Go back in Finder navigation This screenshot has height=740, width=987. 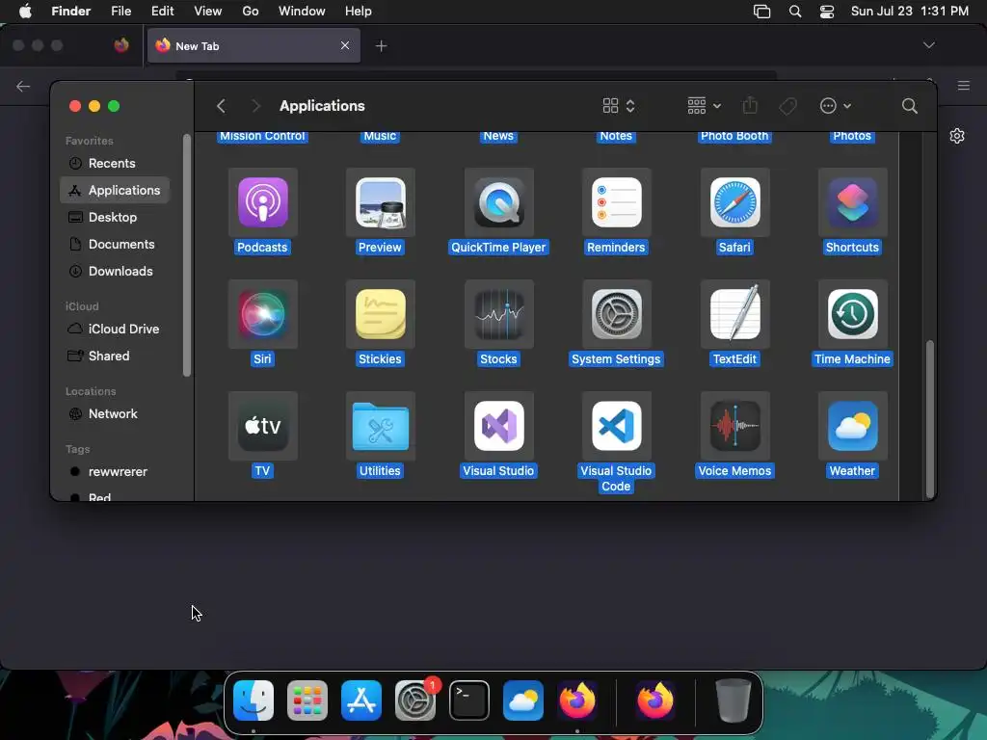pyautogui.click(x=221, y=106)
